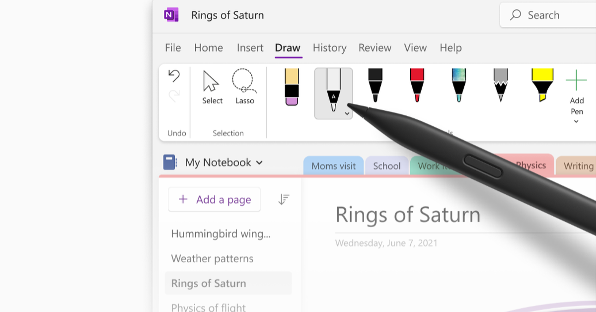Expand the My Notebook dropdown

pos(260,162)
